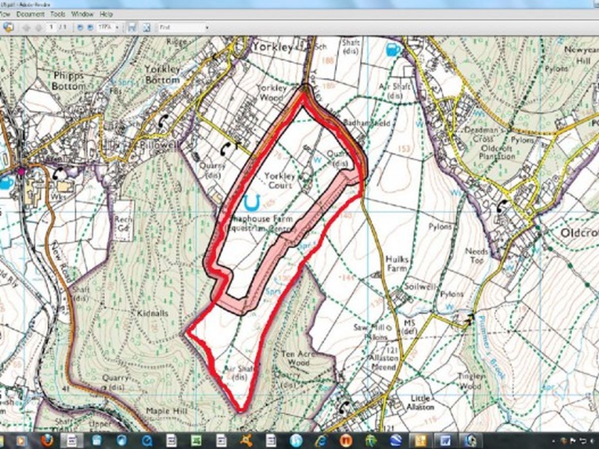Click the fit one full page icon
599x449 pixels.
pos(146,27)
